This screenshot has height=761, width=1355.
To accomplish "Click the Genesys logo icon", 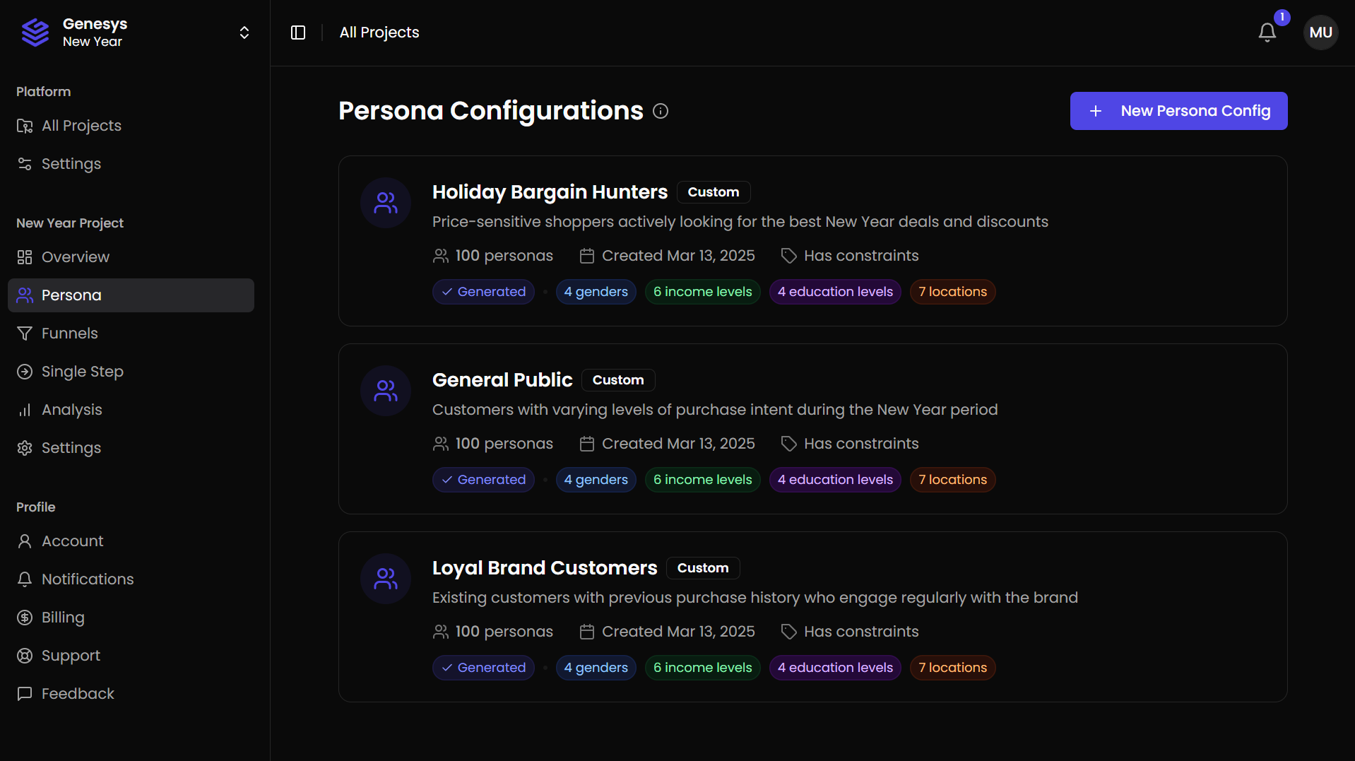I will (35, 33).
